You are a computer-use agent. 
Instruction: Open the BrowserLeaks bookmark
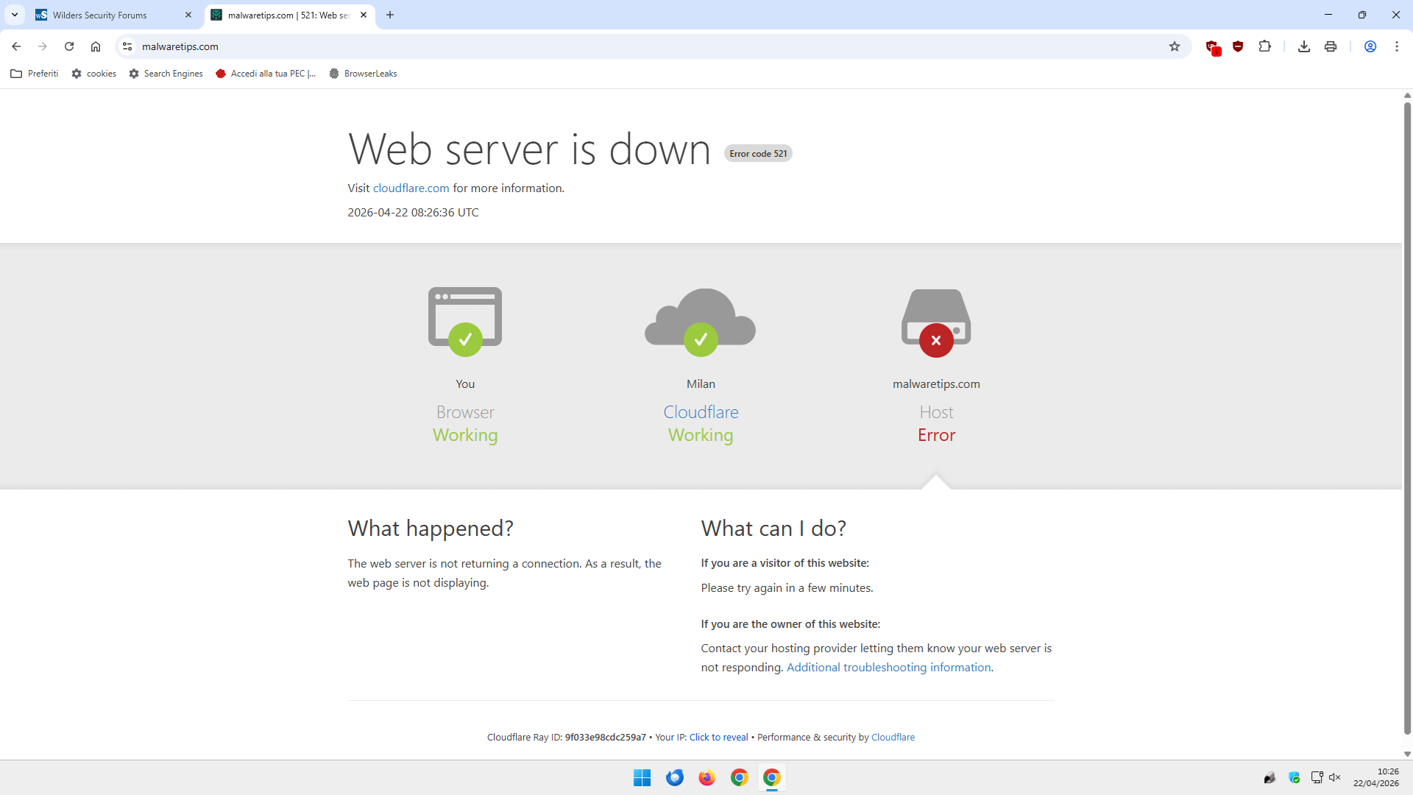(x=364, y=74)
